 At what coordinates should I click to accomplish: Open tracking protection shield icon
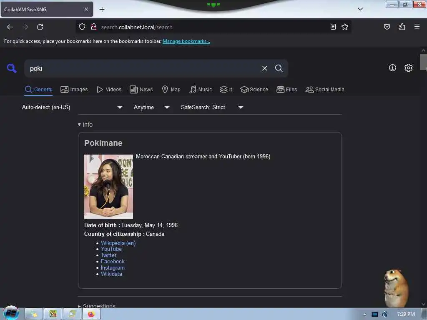pyautogui.click(x=82, y=27)
